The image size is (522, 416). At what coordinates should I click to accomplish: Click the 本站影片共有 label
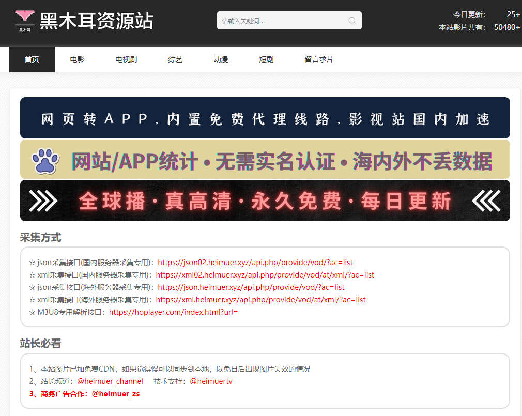click(x=462, y=27)
